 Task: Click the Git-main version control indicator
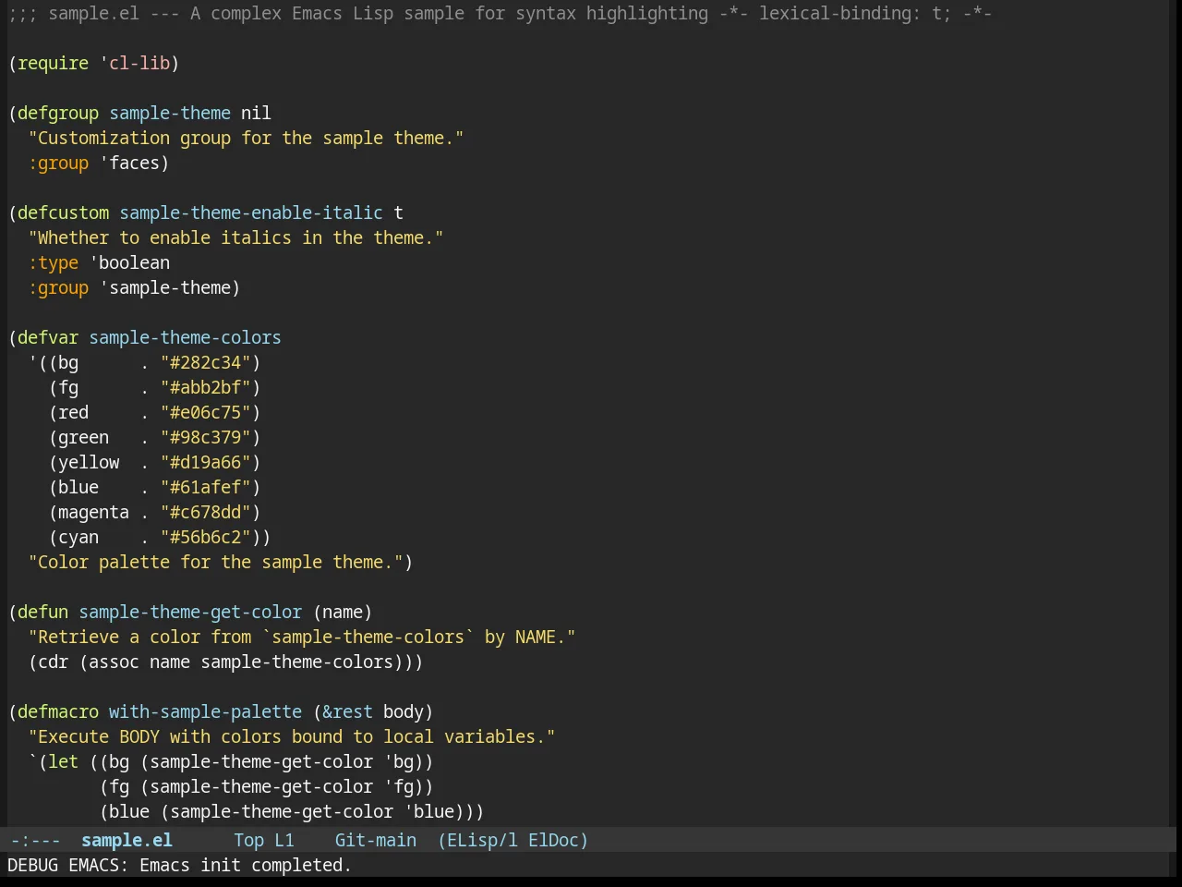point(375,840)
